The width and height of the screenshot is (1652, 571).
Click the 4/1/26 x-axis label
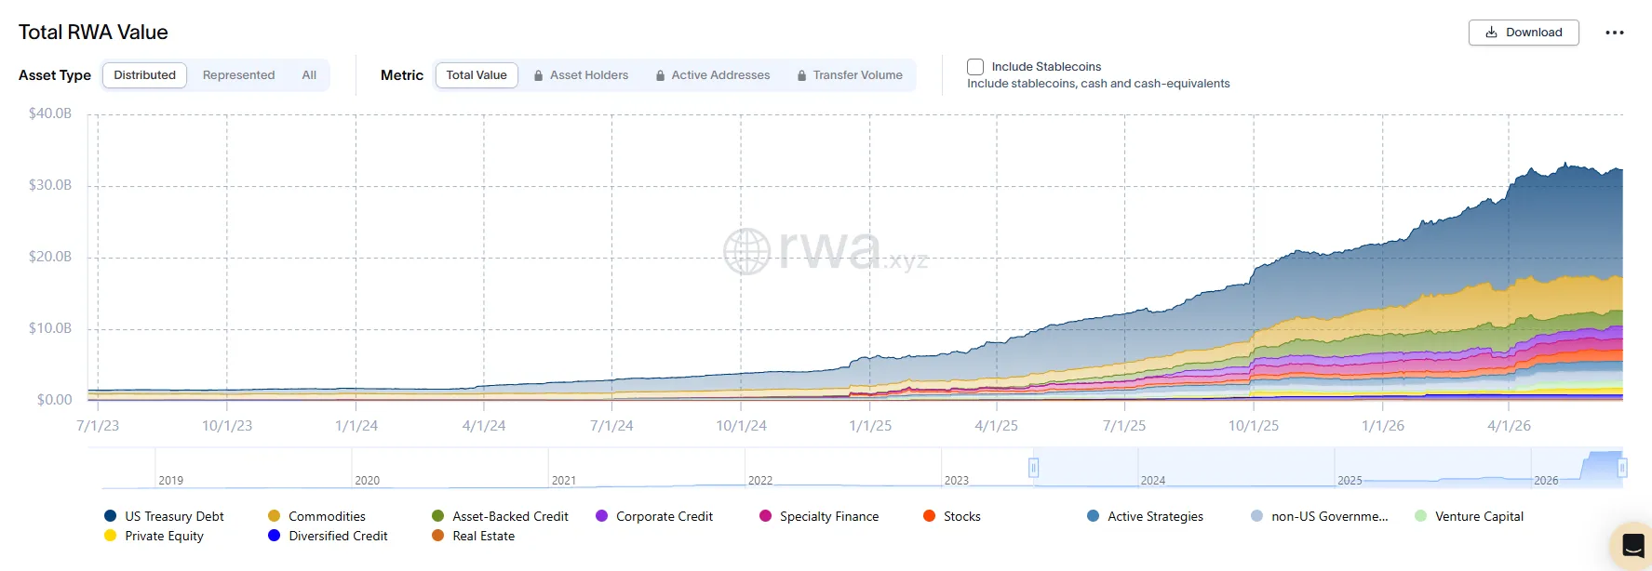click(x=1509, y=426)
